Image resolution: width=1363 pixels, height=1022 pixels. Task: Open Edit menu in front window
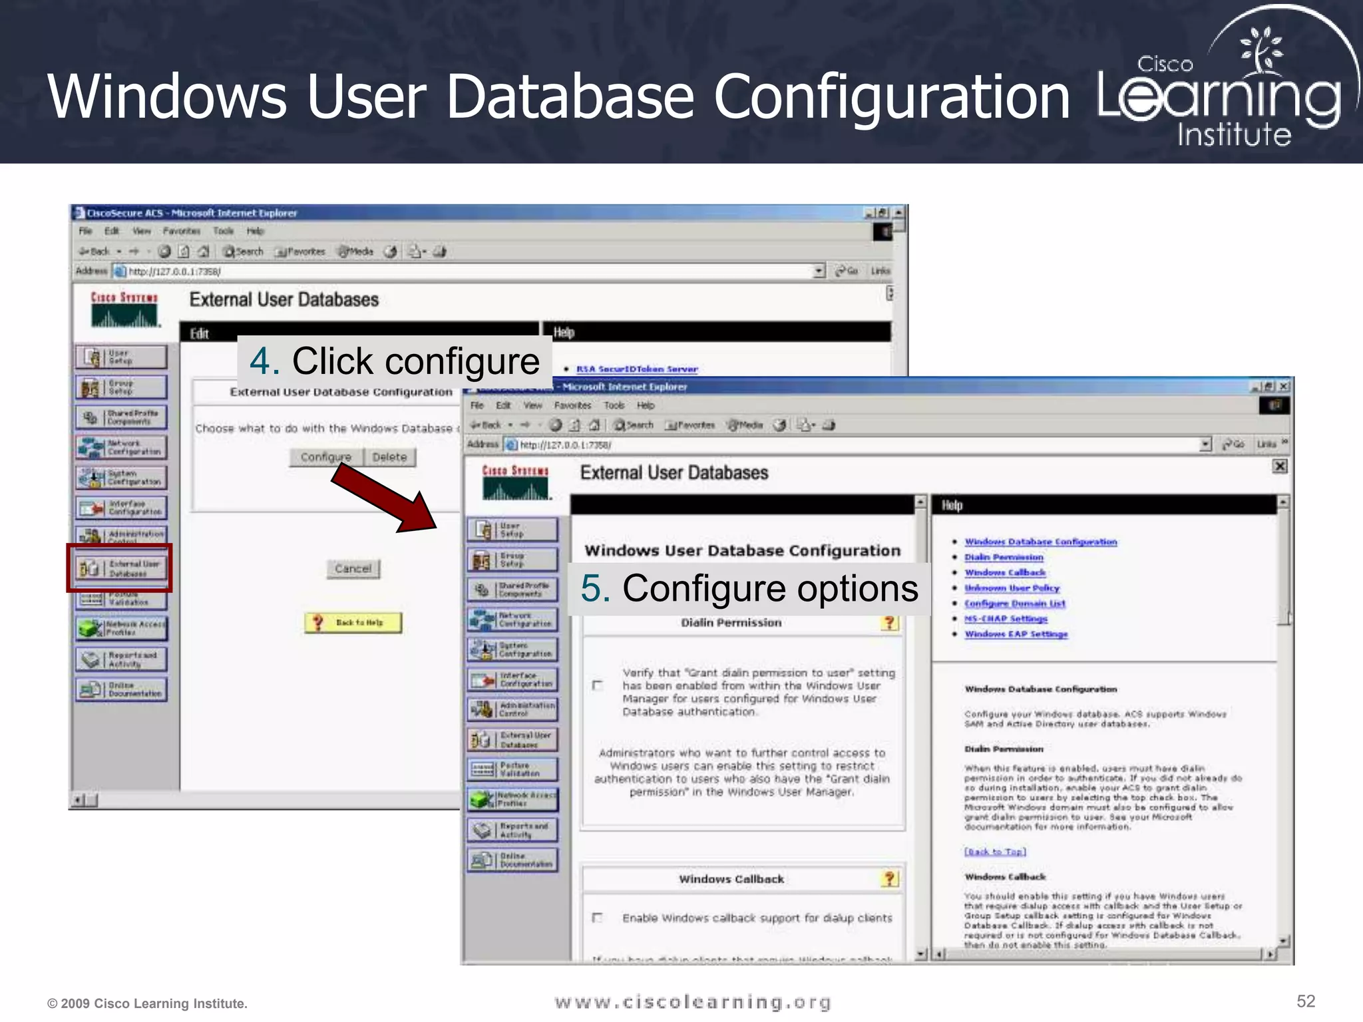pyautogui.click(x=503, y=405)
